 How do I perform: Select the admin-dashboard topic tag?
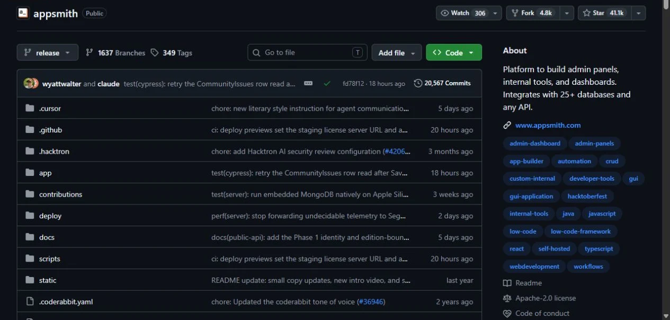(535, 144)
